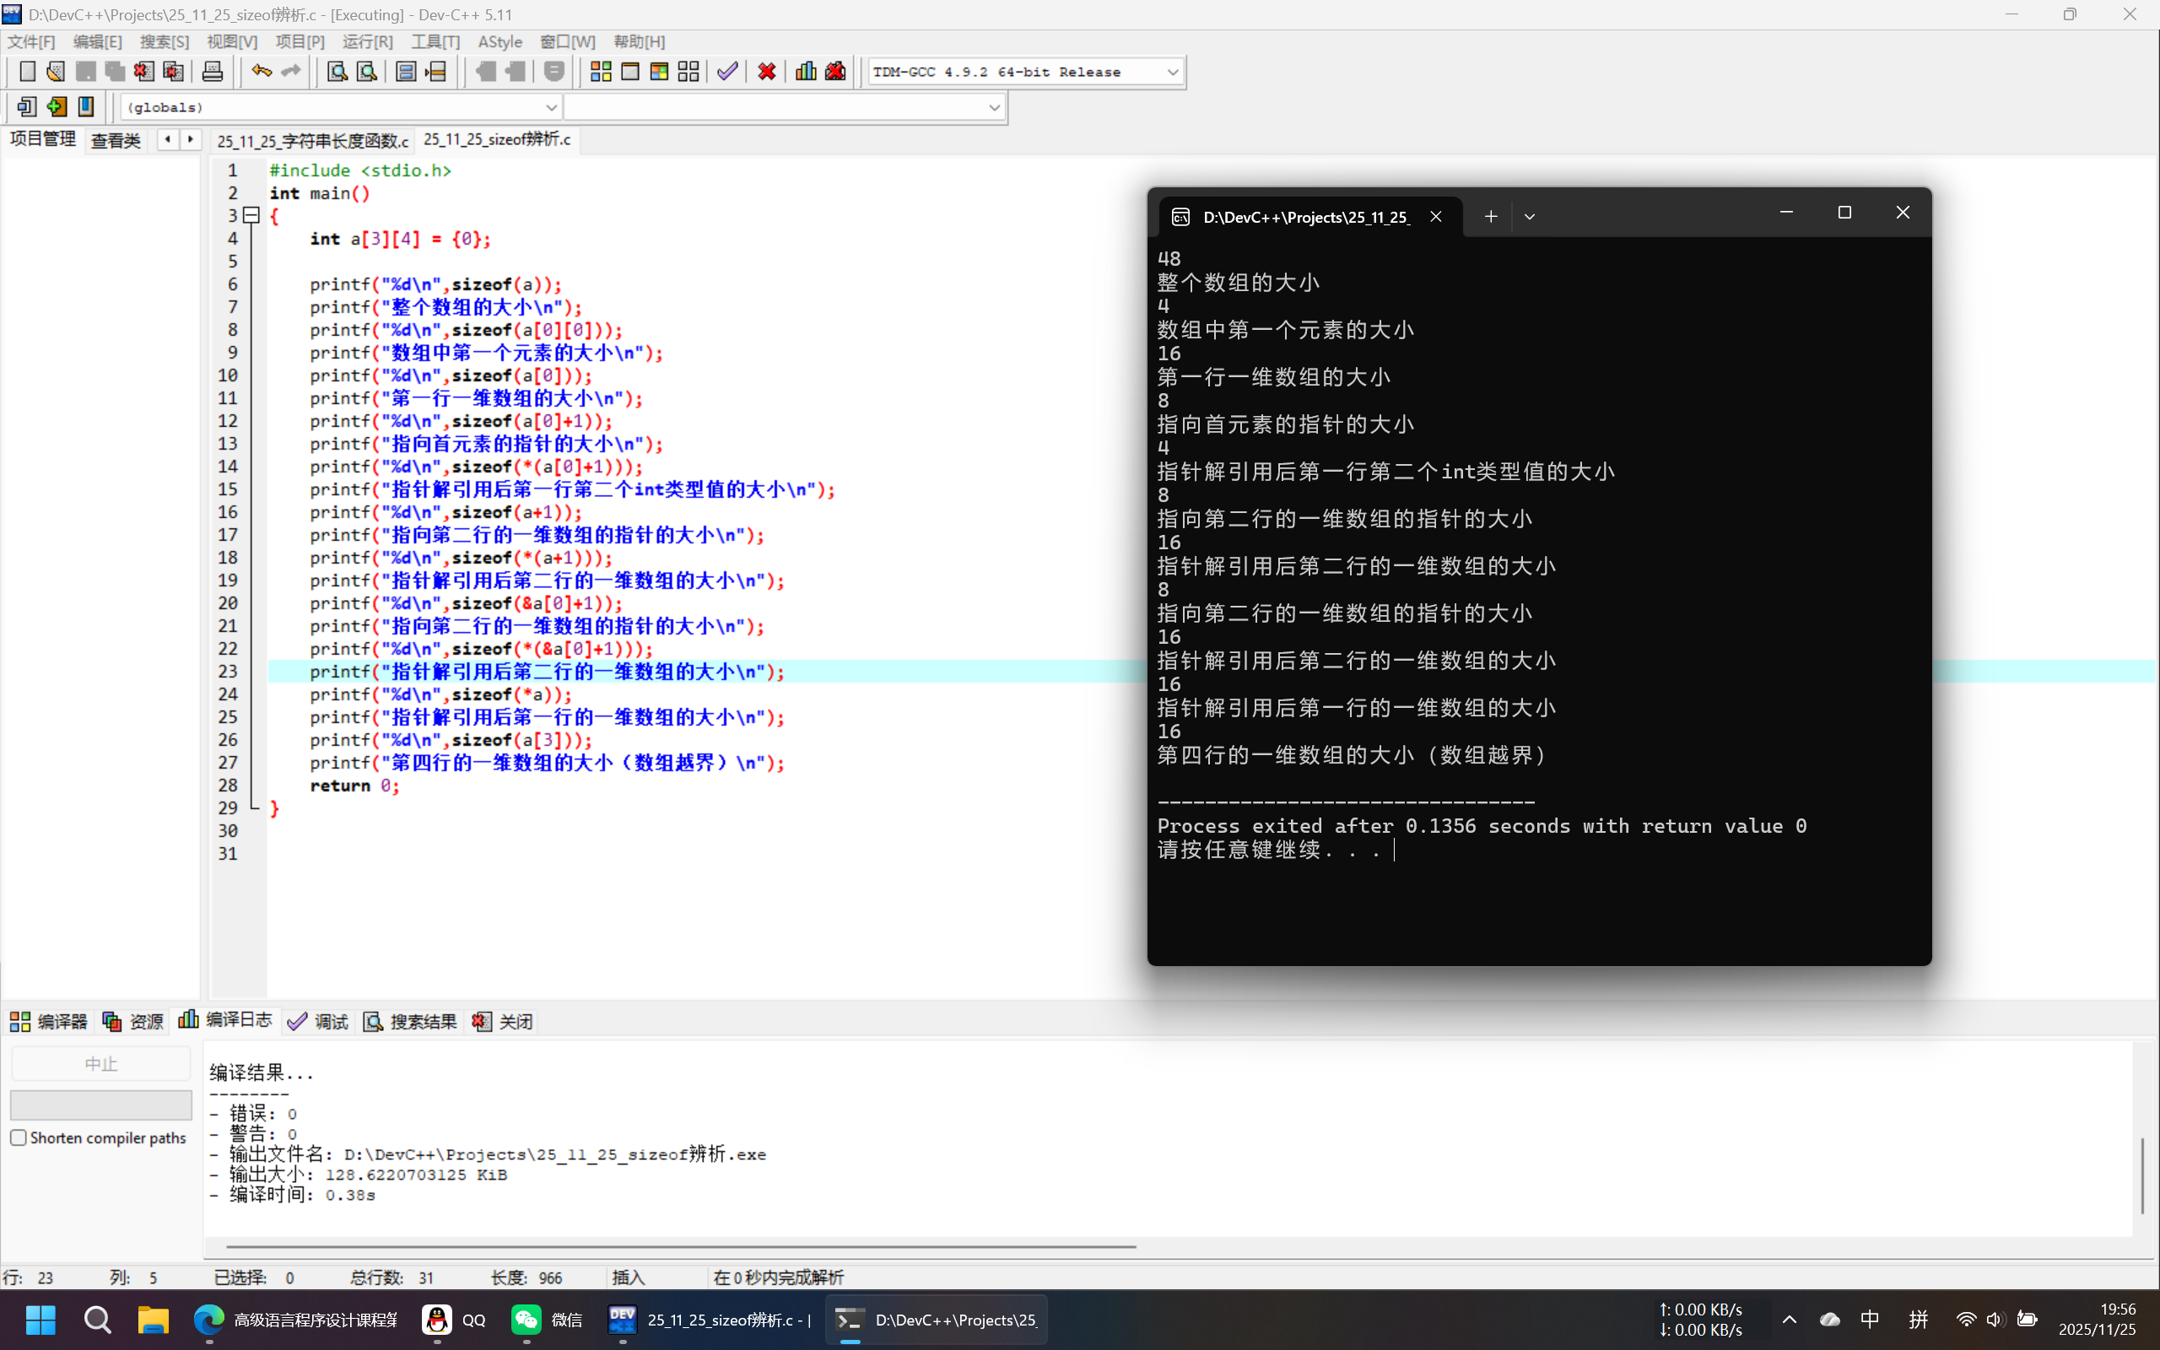
Task: Open the terminal new tab dropdown chevron
Action: [x=1529, y=217]
